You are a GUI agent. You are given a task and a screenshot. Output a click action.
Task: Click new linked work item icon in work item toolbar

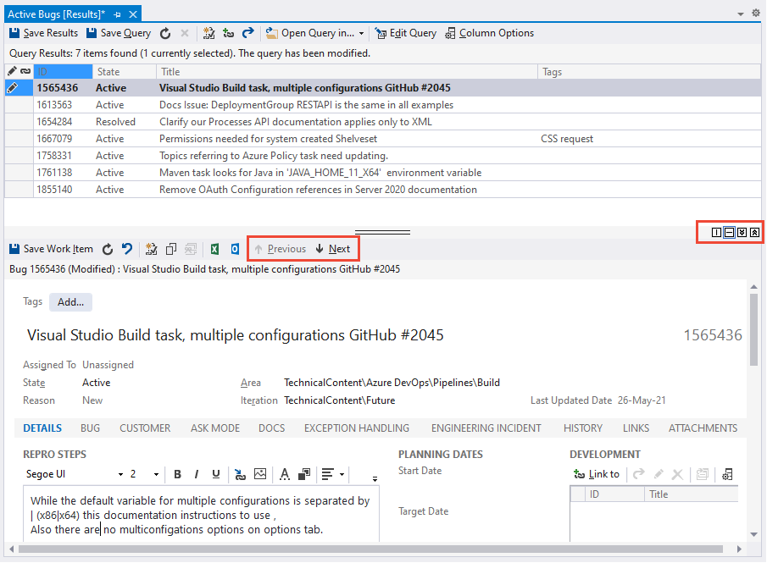pos(151,249)
